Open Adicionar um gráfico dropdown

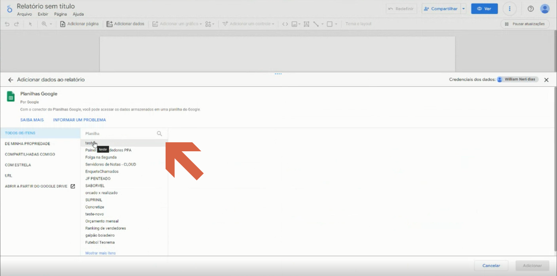click(x=177, y=24)
